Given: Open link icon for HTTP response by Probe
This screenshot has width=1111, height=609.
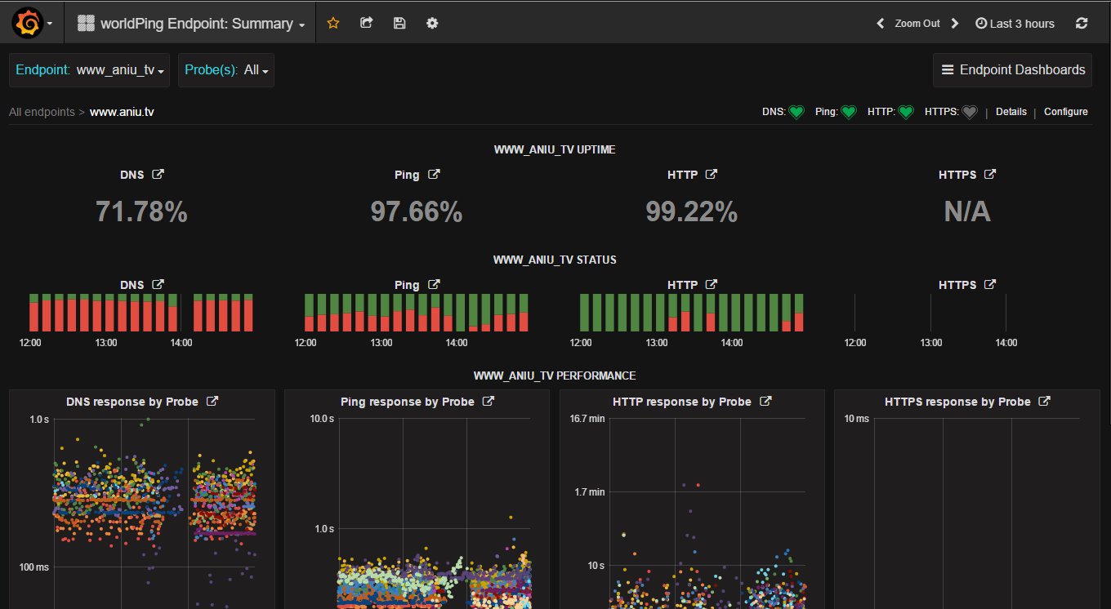Looking at the screenshot, I should (765, 401).
